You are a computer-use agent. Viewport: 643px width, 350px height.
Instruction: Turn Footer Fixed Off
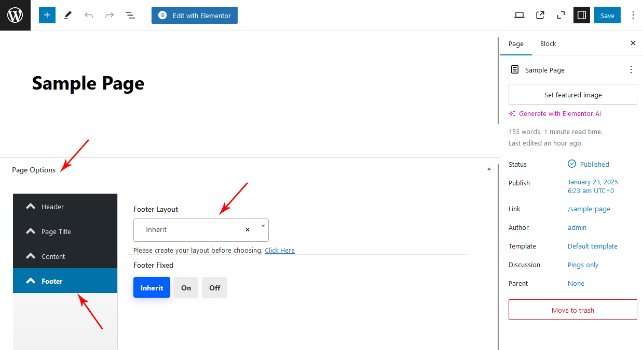click(x=214, y=288)
